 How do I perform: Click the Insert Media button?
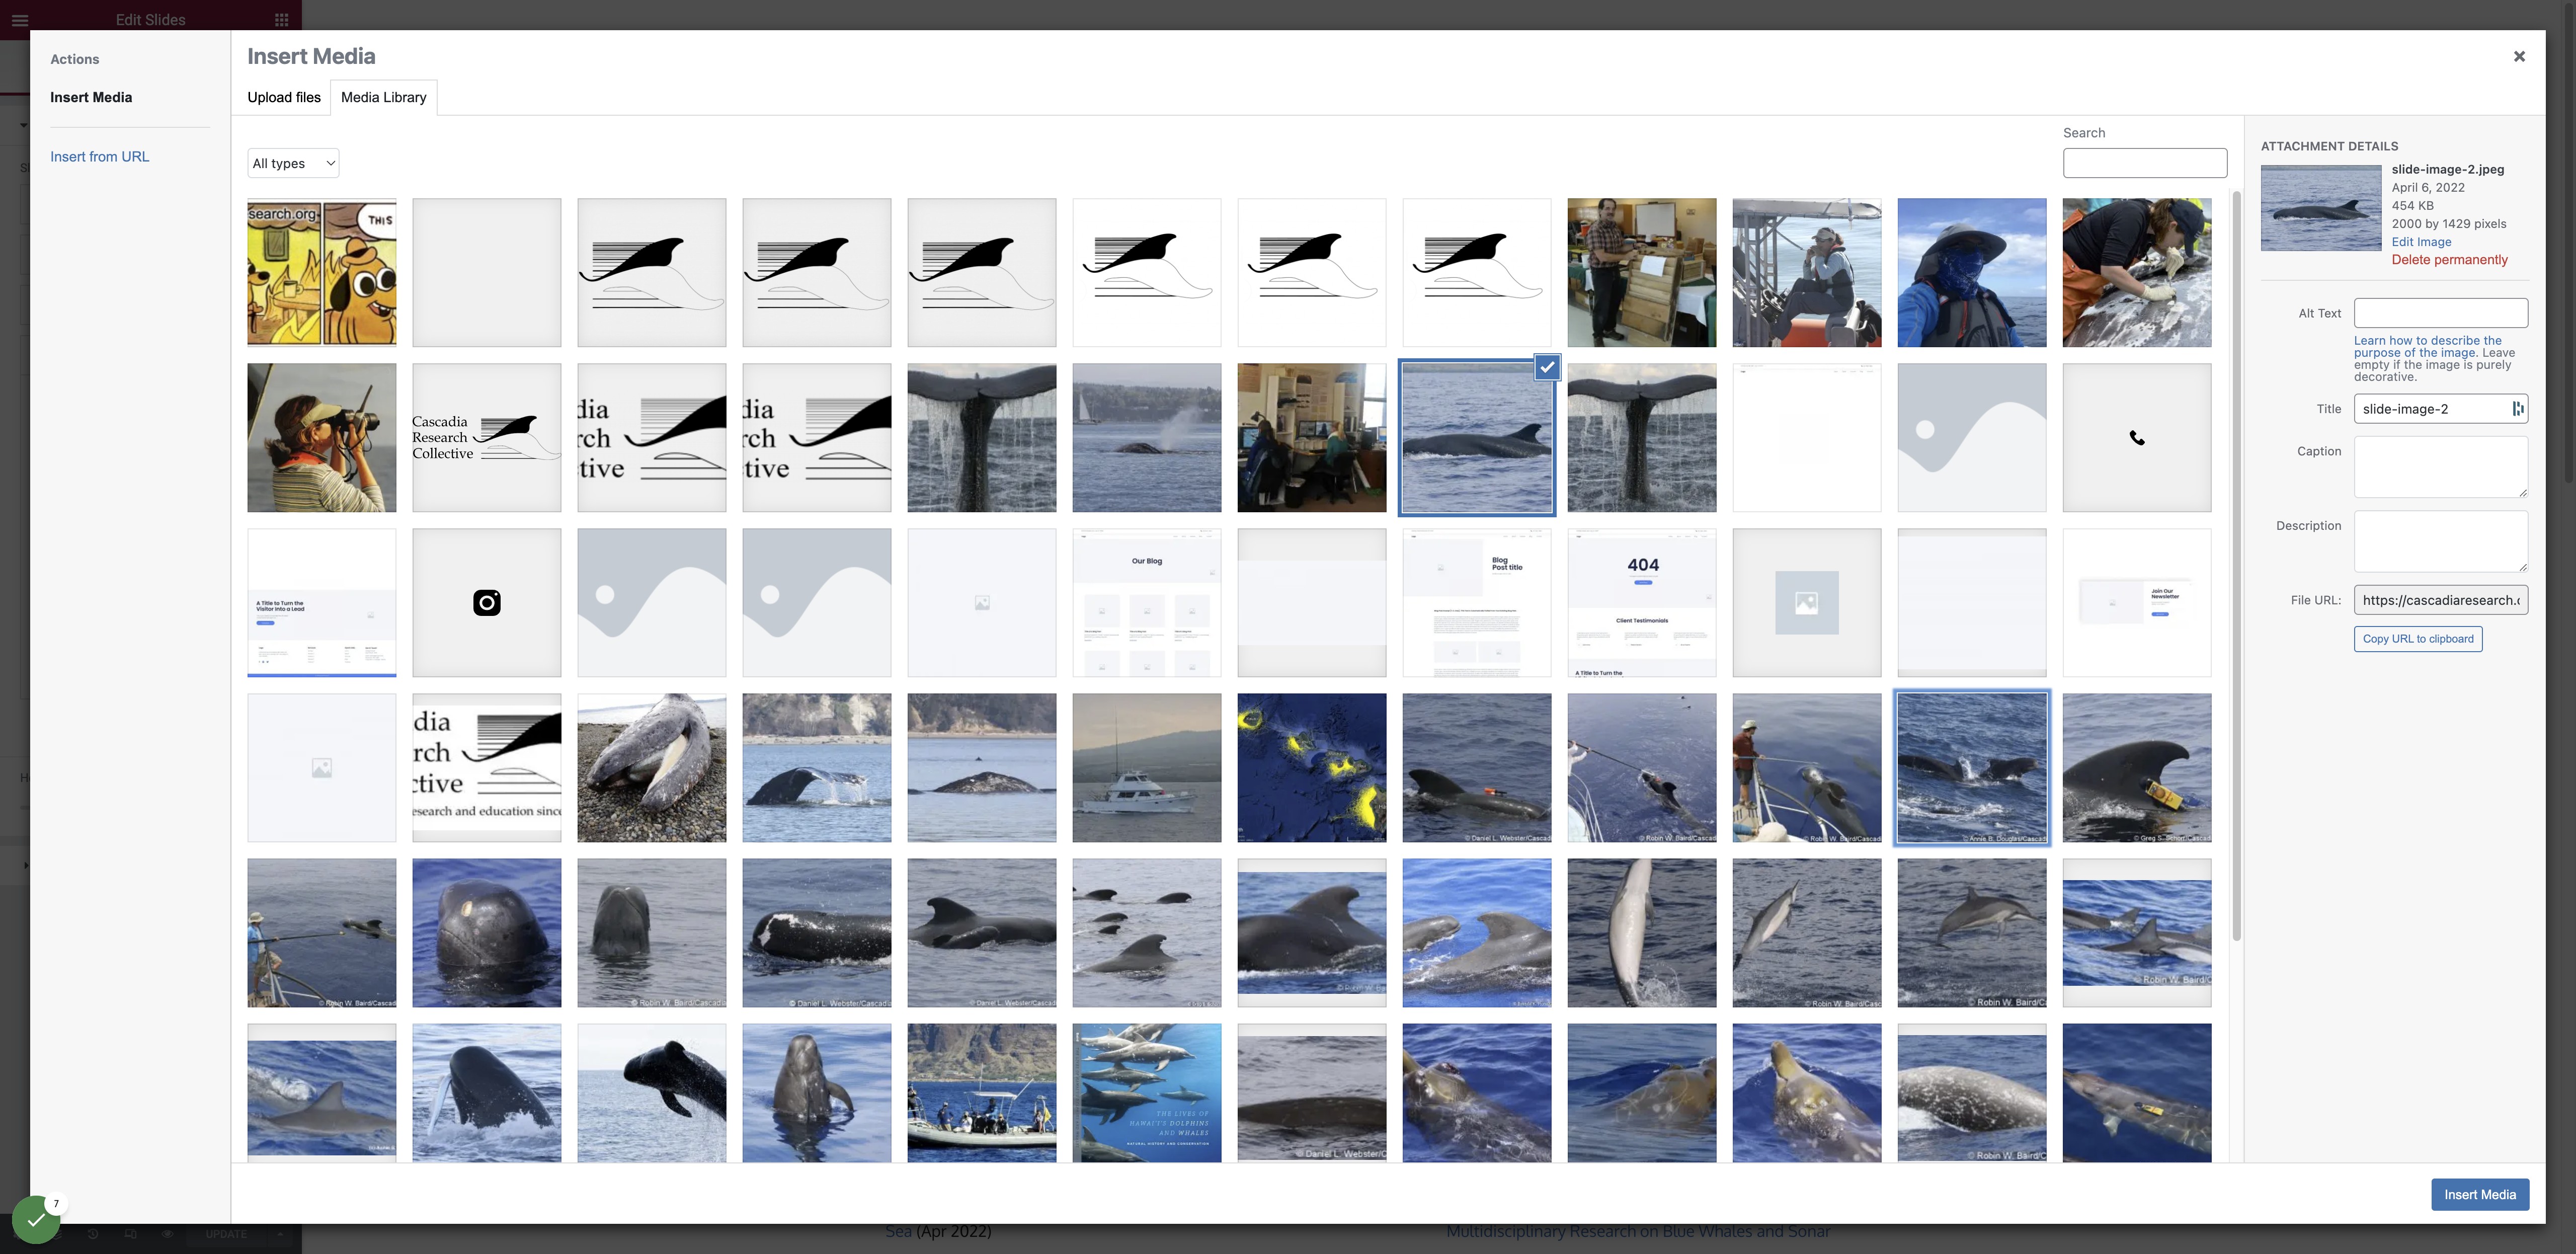pyautogui.click(x=2480, y=1194)
